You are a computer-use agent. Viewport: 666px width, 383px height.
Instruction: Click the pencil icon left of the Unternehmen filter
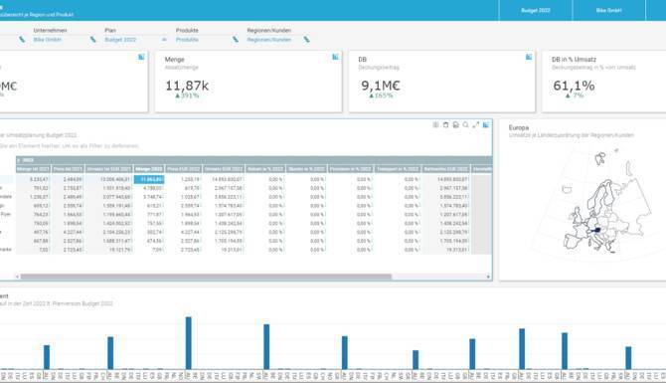coord(22,40)
